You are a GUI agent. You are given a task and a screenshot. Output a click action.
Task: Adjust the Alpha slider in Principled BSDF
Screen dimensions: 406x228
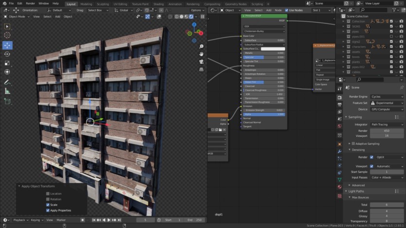[x=264, y=114]
